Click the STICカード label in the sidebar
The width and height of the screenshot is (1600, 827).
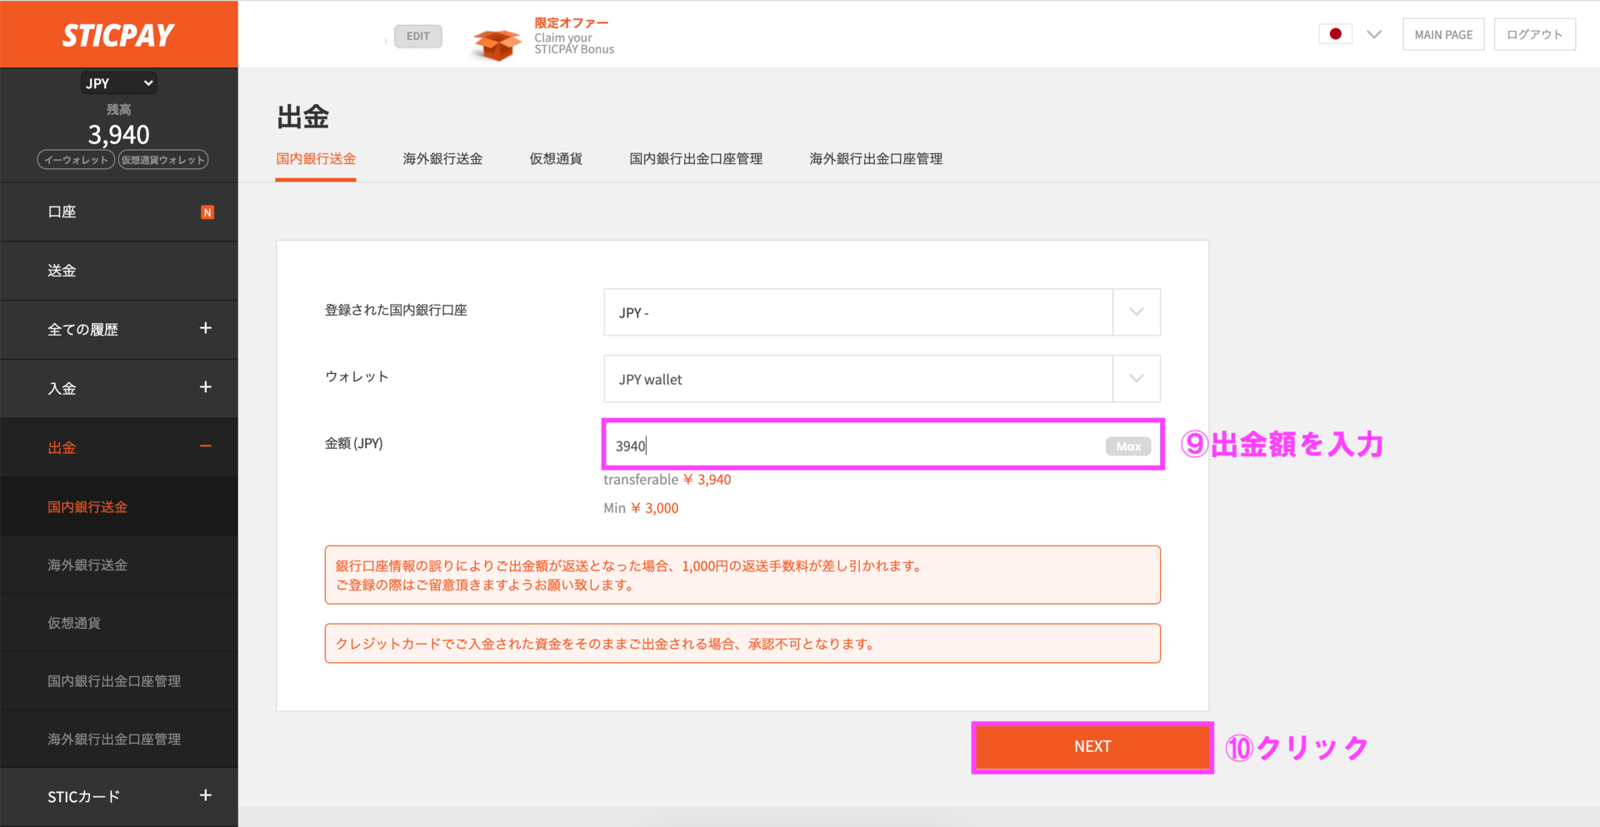click(83, 796)
